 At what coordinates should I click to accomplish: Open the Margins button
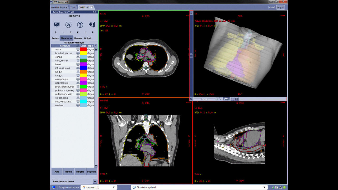click(x=80, y=172)
